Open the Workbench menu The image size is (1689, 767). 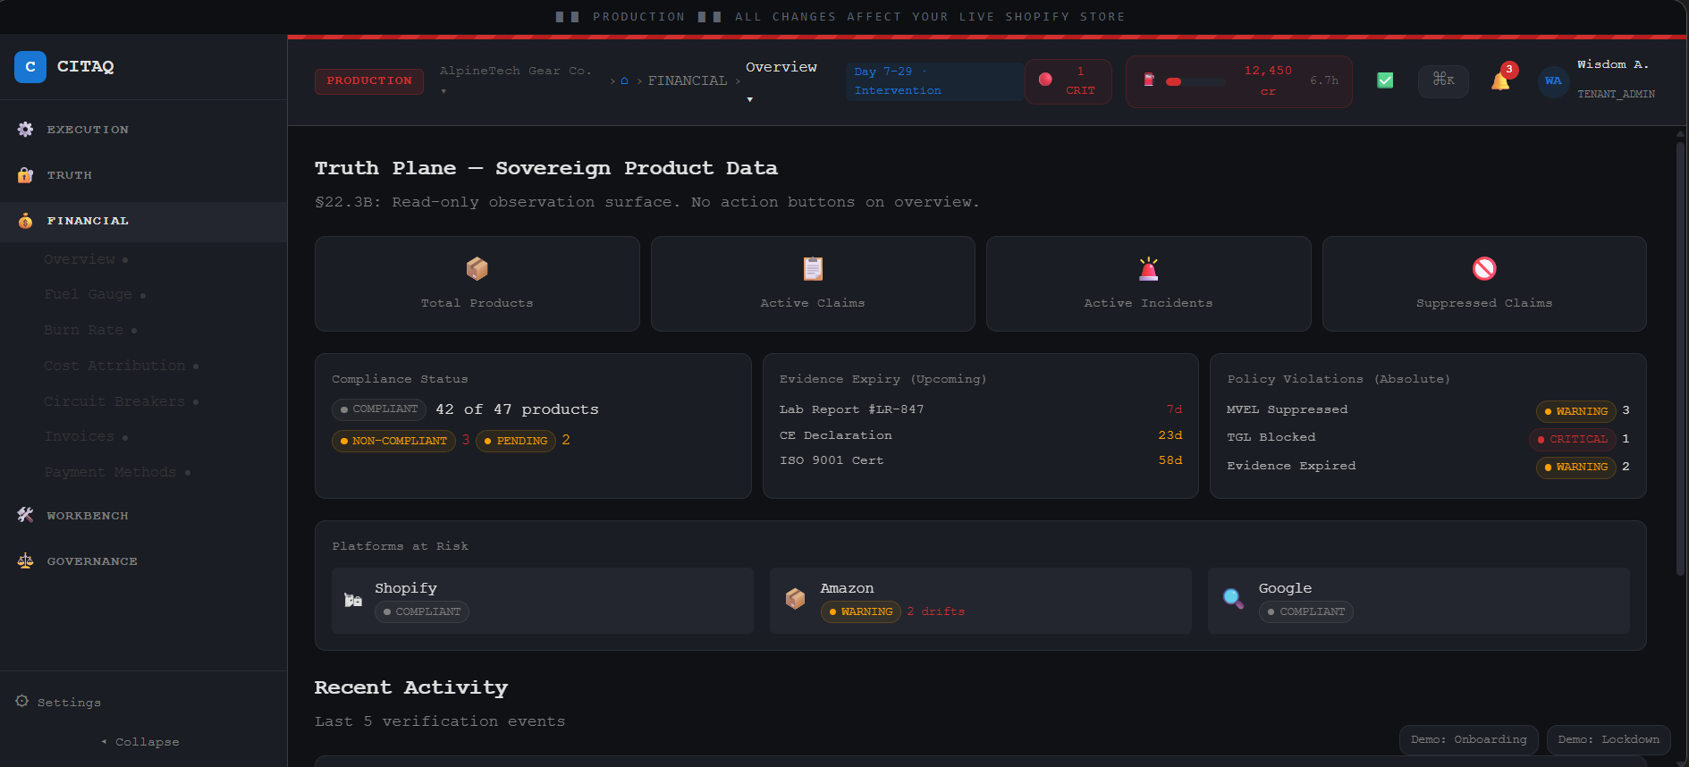[x=143, y=515]
